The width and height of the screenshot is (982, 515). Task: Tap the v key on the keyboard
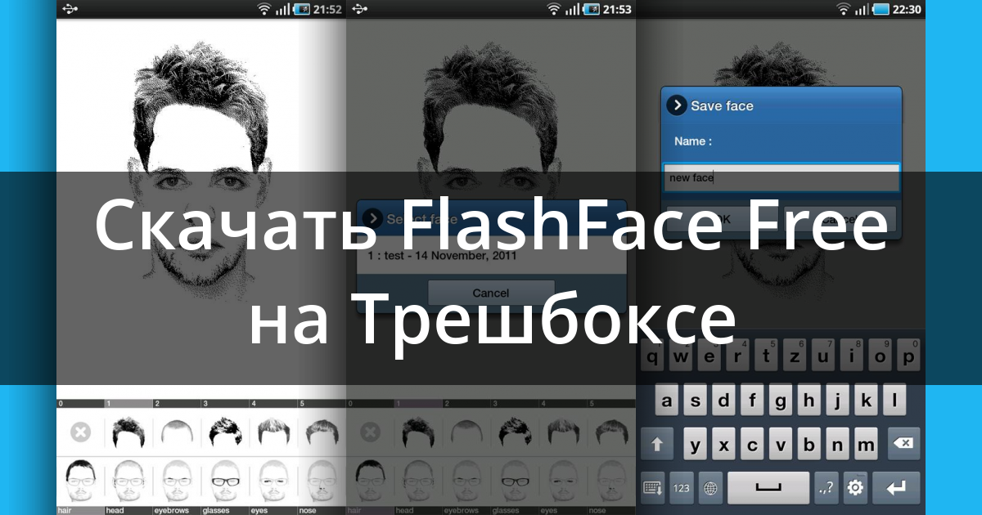click(781, 445)
